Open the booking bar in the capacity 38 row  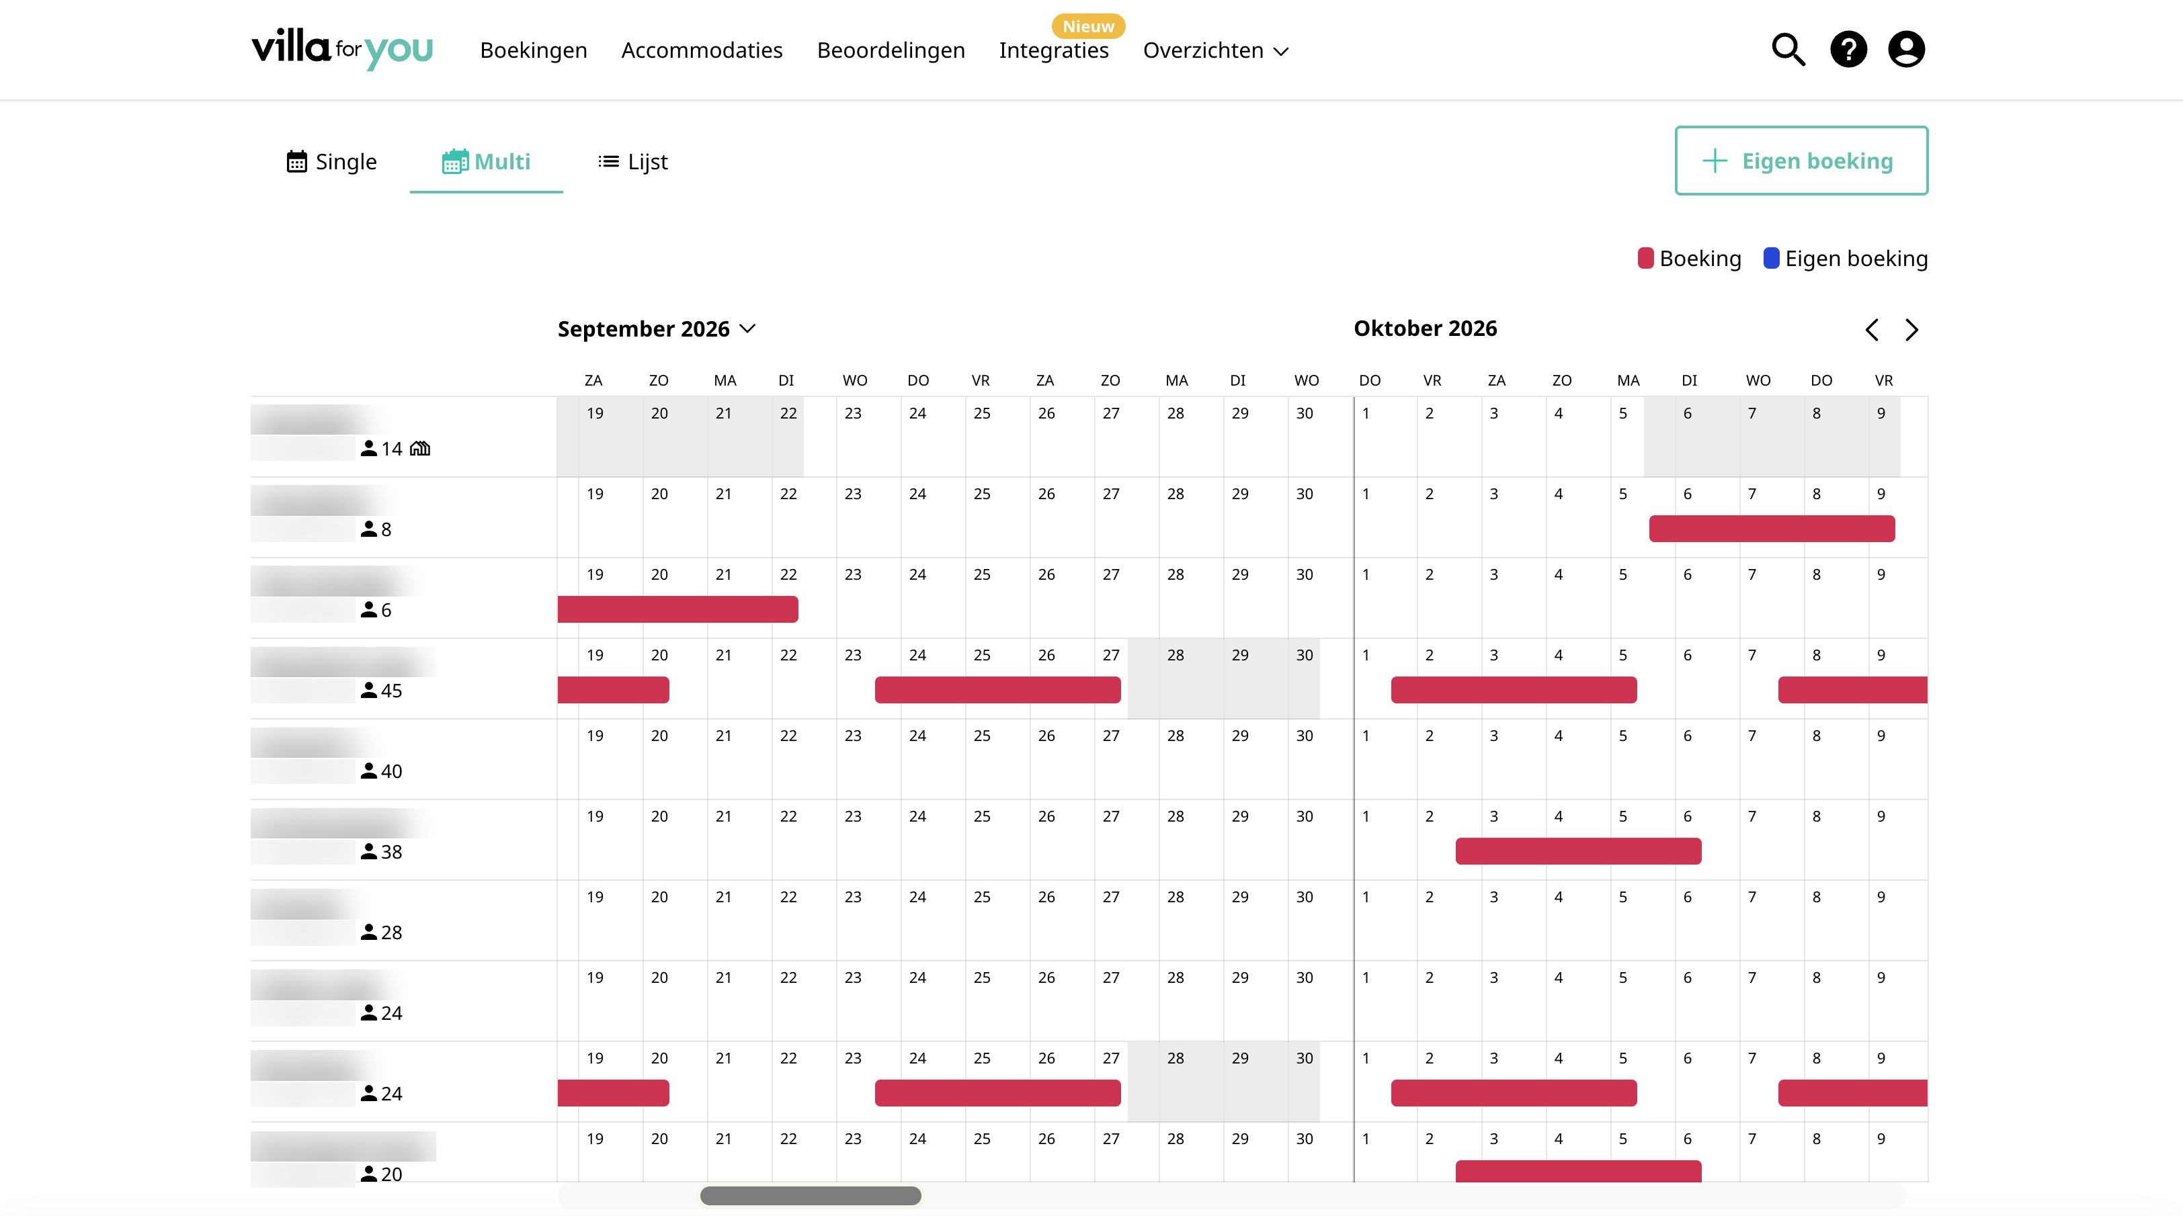[1578, 851]
